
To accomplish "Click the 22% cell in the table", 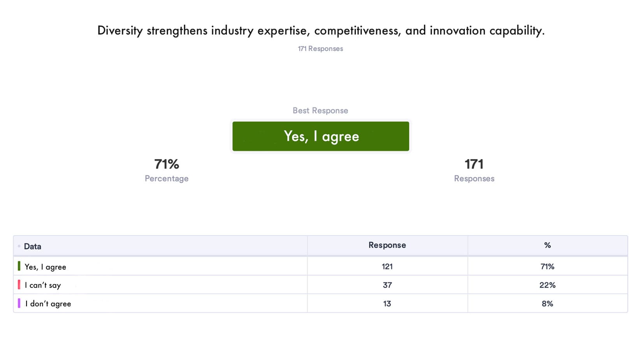I will point(547,285).
